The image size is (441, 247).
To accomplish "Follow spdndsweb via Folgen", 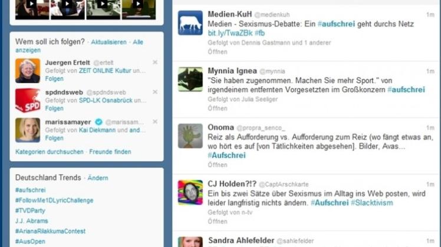I will [x=54, y=109].
